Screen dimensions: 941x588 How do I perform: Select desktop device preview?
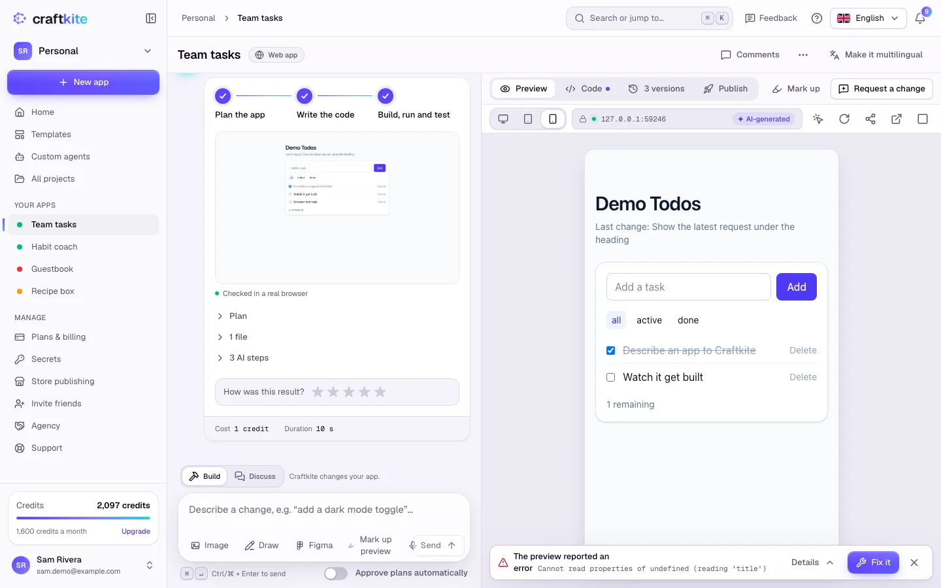click(x=503, y=119)
